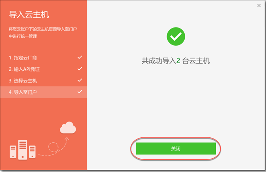Close the dialog with the X icon
266x172 pixels.
pos(259,6)
